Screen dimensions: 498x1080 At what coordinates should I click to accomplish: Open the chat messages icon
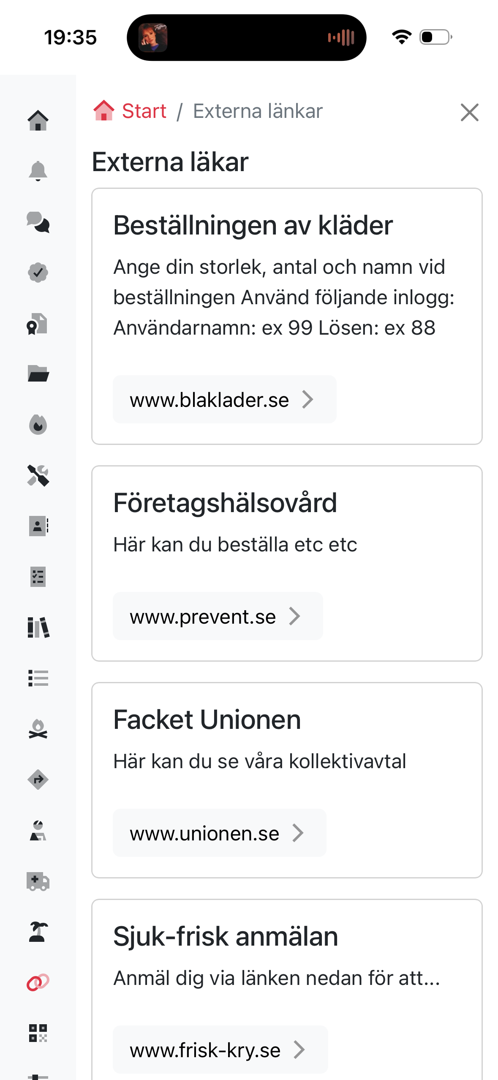pos(38,222)
